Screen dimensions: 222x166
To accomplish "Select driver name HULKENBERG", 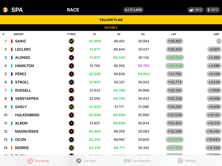I will point(27,115).
